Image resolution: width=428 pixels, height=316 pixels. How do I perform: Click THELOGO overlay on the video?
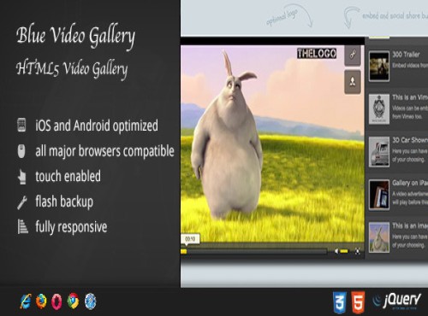tap(317, 54)
